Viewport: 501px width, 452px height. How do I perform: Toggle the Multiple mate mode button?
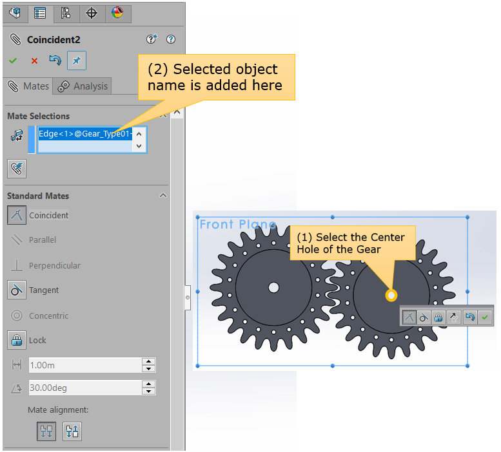17,169
